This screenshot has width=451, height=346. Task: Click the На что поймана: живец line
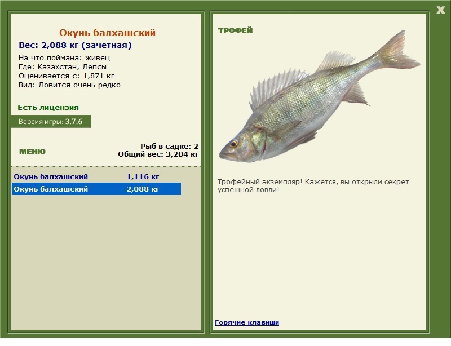(64, 58)
